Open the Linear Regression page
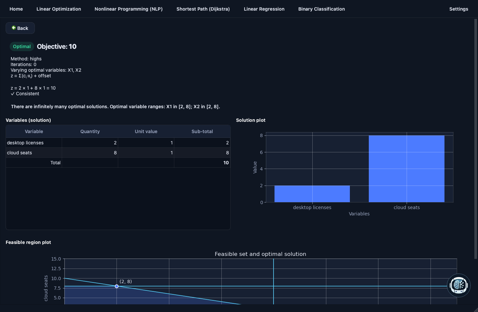 pyautogui.click(x=264, y=9)
